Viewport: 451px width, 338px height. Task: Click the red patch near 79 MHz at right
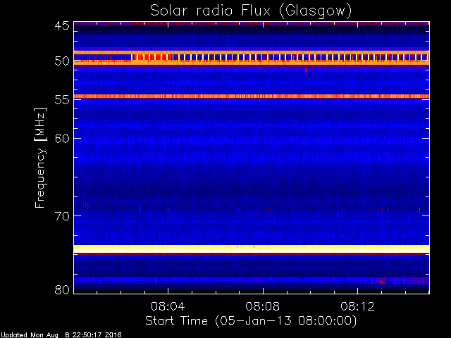pyautogui.click(x=382, y=281)
